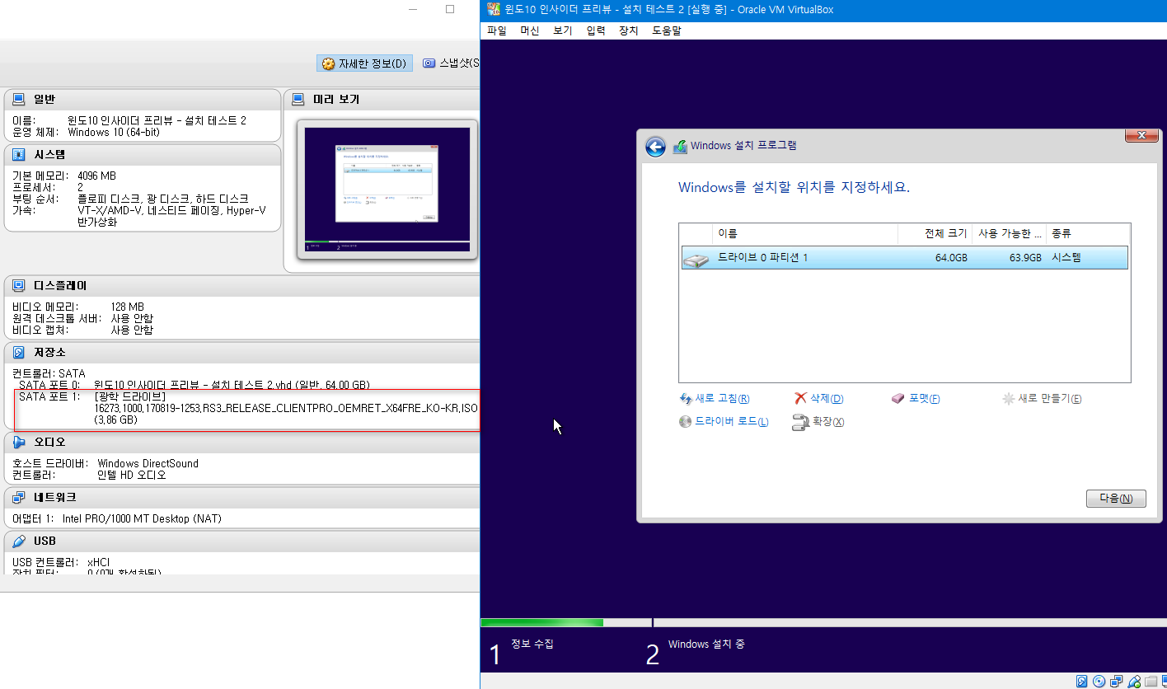Click the 인텔 HD 오디오 controller value
This screenshot has width=1167, height=689.
(132, 476)
